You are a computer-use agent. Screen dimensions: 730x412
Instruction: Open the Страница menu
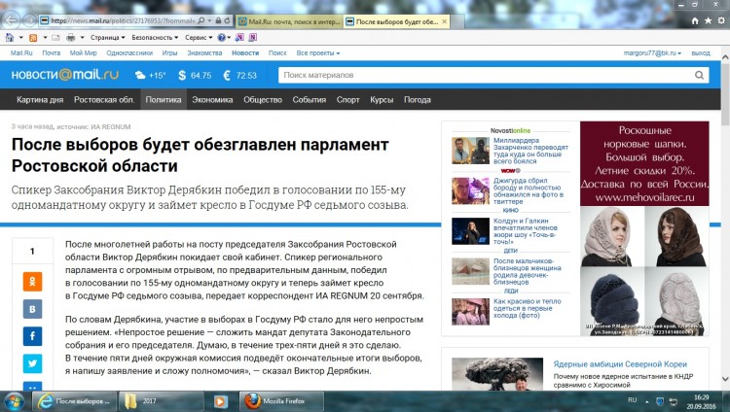coord(107,37)
